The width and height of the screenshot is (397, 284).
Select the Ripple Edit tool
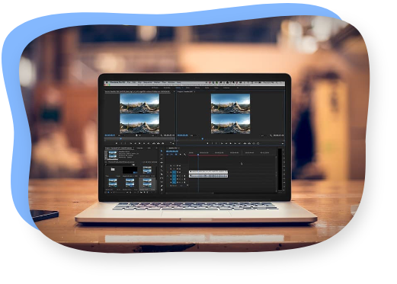point(162,158)
